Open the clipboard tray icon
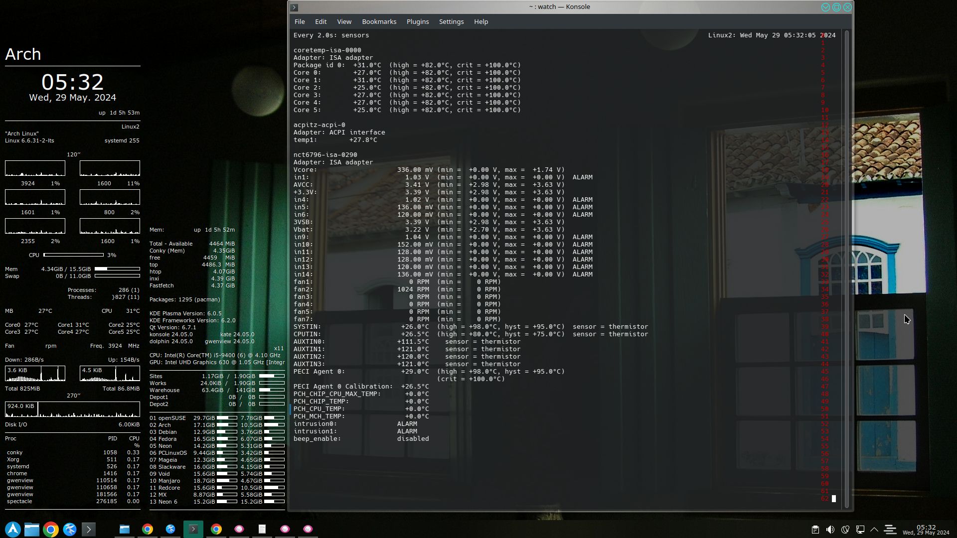 [815, 530]
